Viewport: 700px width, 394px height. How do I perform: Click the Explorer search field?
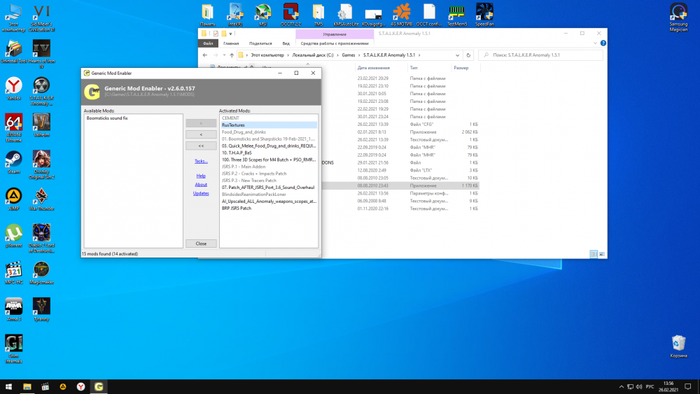coord(539,55)
